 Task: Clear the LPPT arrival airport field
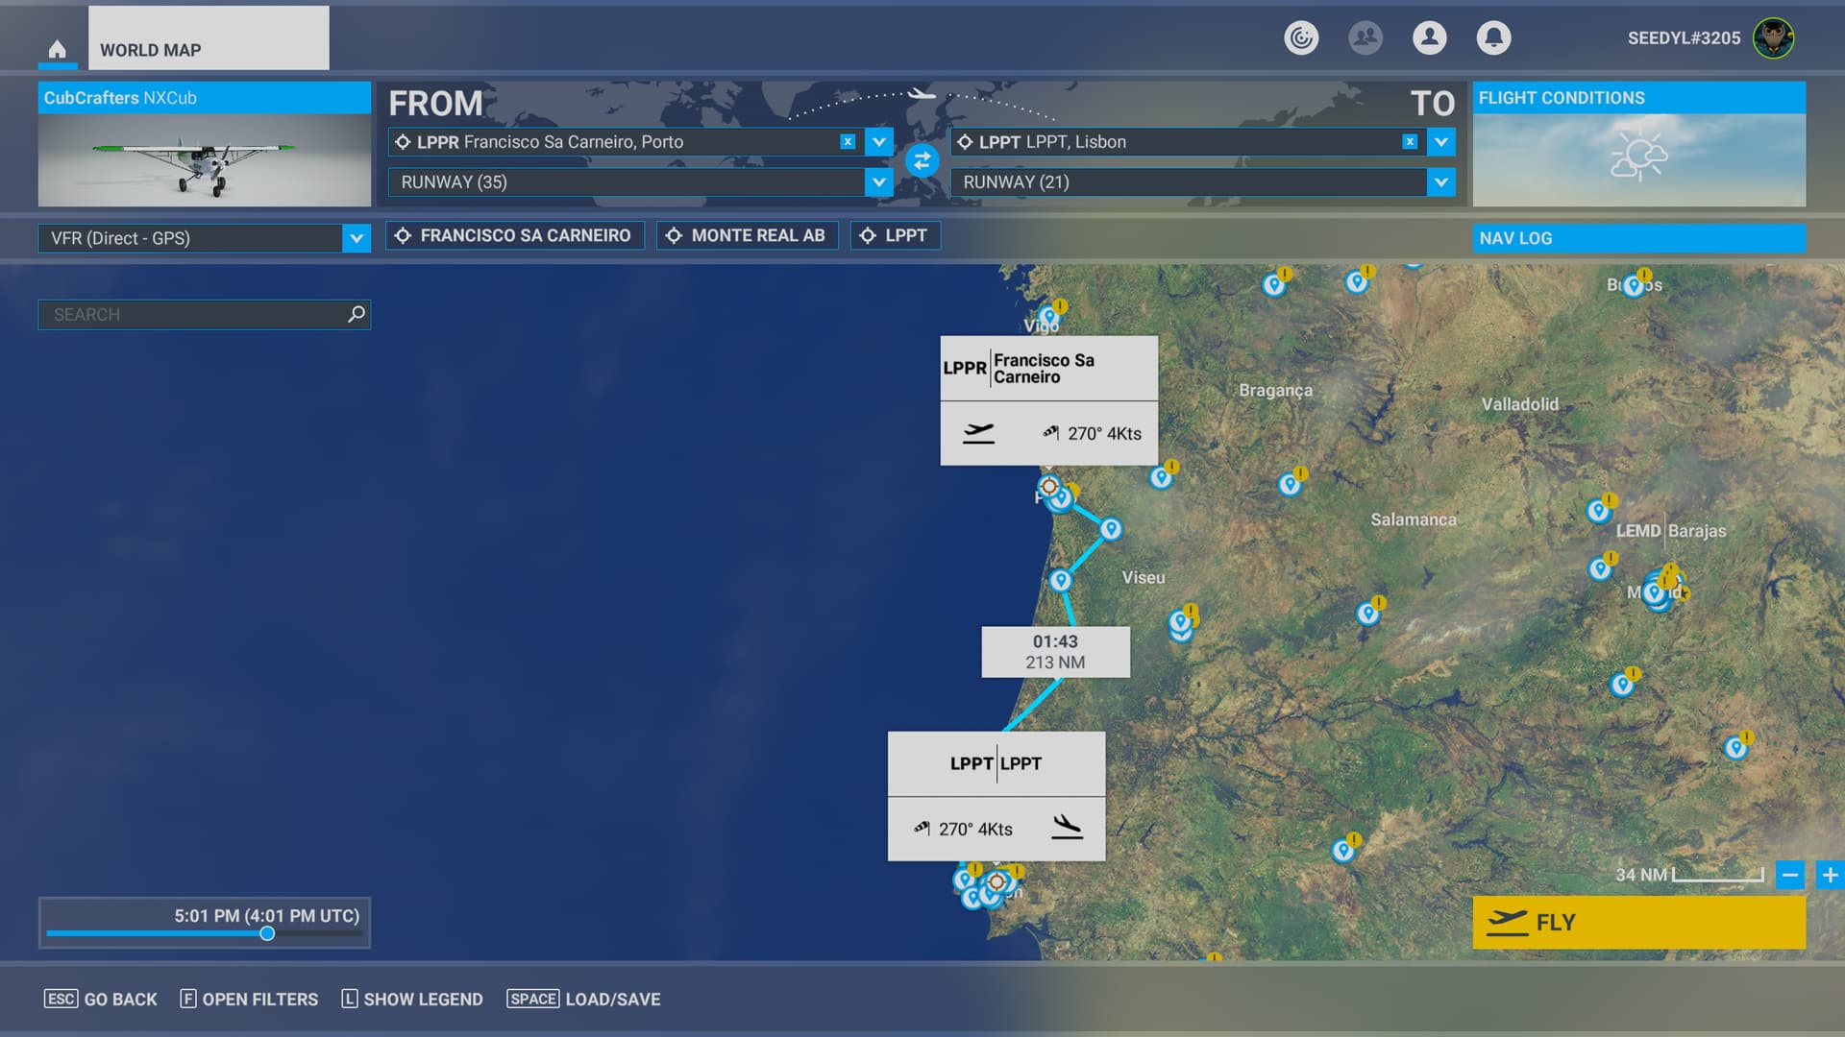pos(1410,141)
